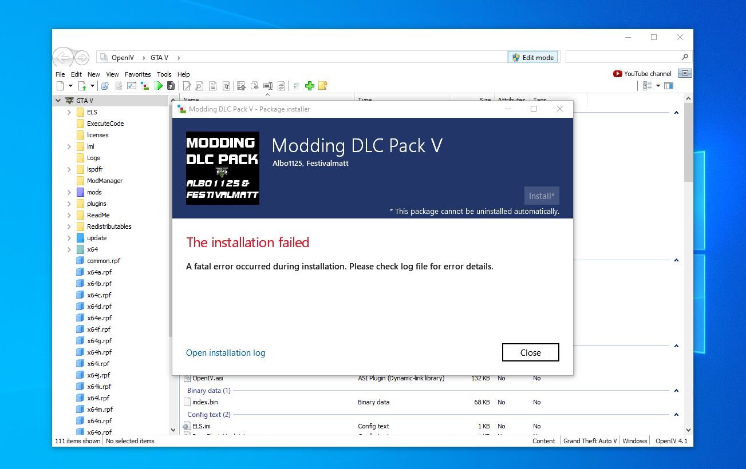
Task: Click the copy documents toolbar icon
Action: pyautogui.click(x=255, y=86)
